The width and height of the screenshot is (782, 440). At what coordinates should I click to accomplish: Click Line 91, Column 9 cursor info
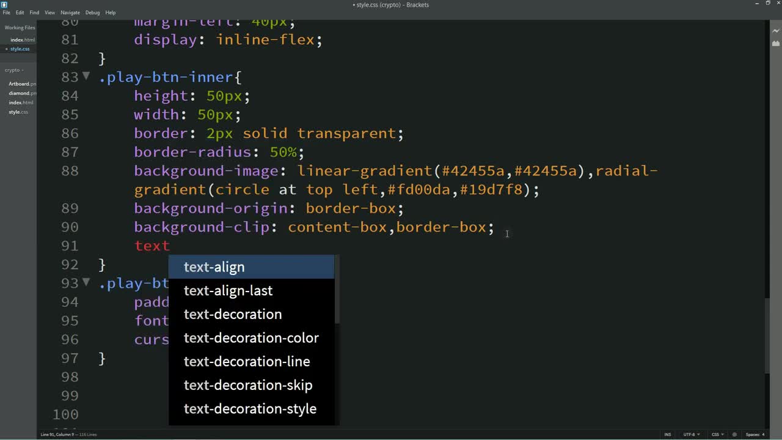tap(58, 435)
